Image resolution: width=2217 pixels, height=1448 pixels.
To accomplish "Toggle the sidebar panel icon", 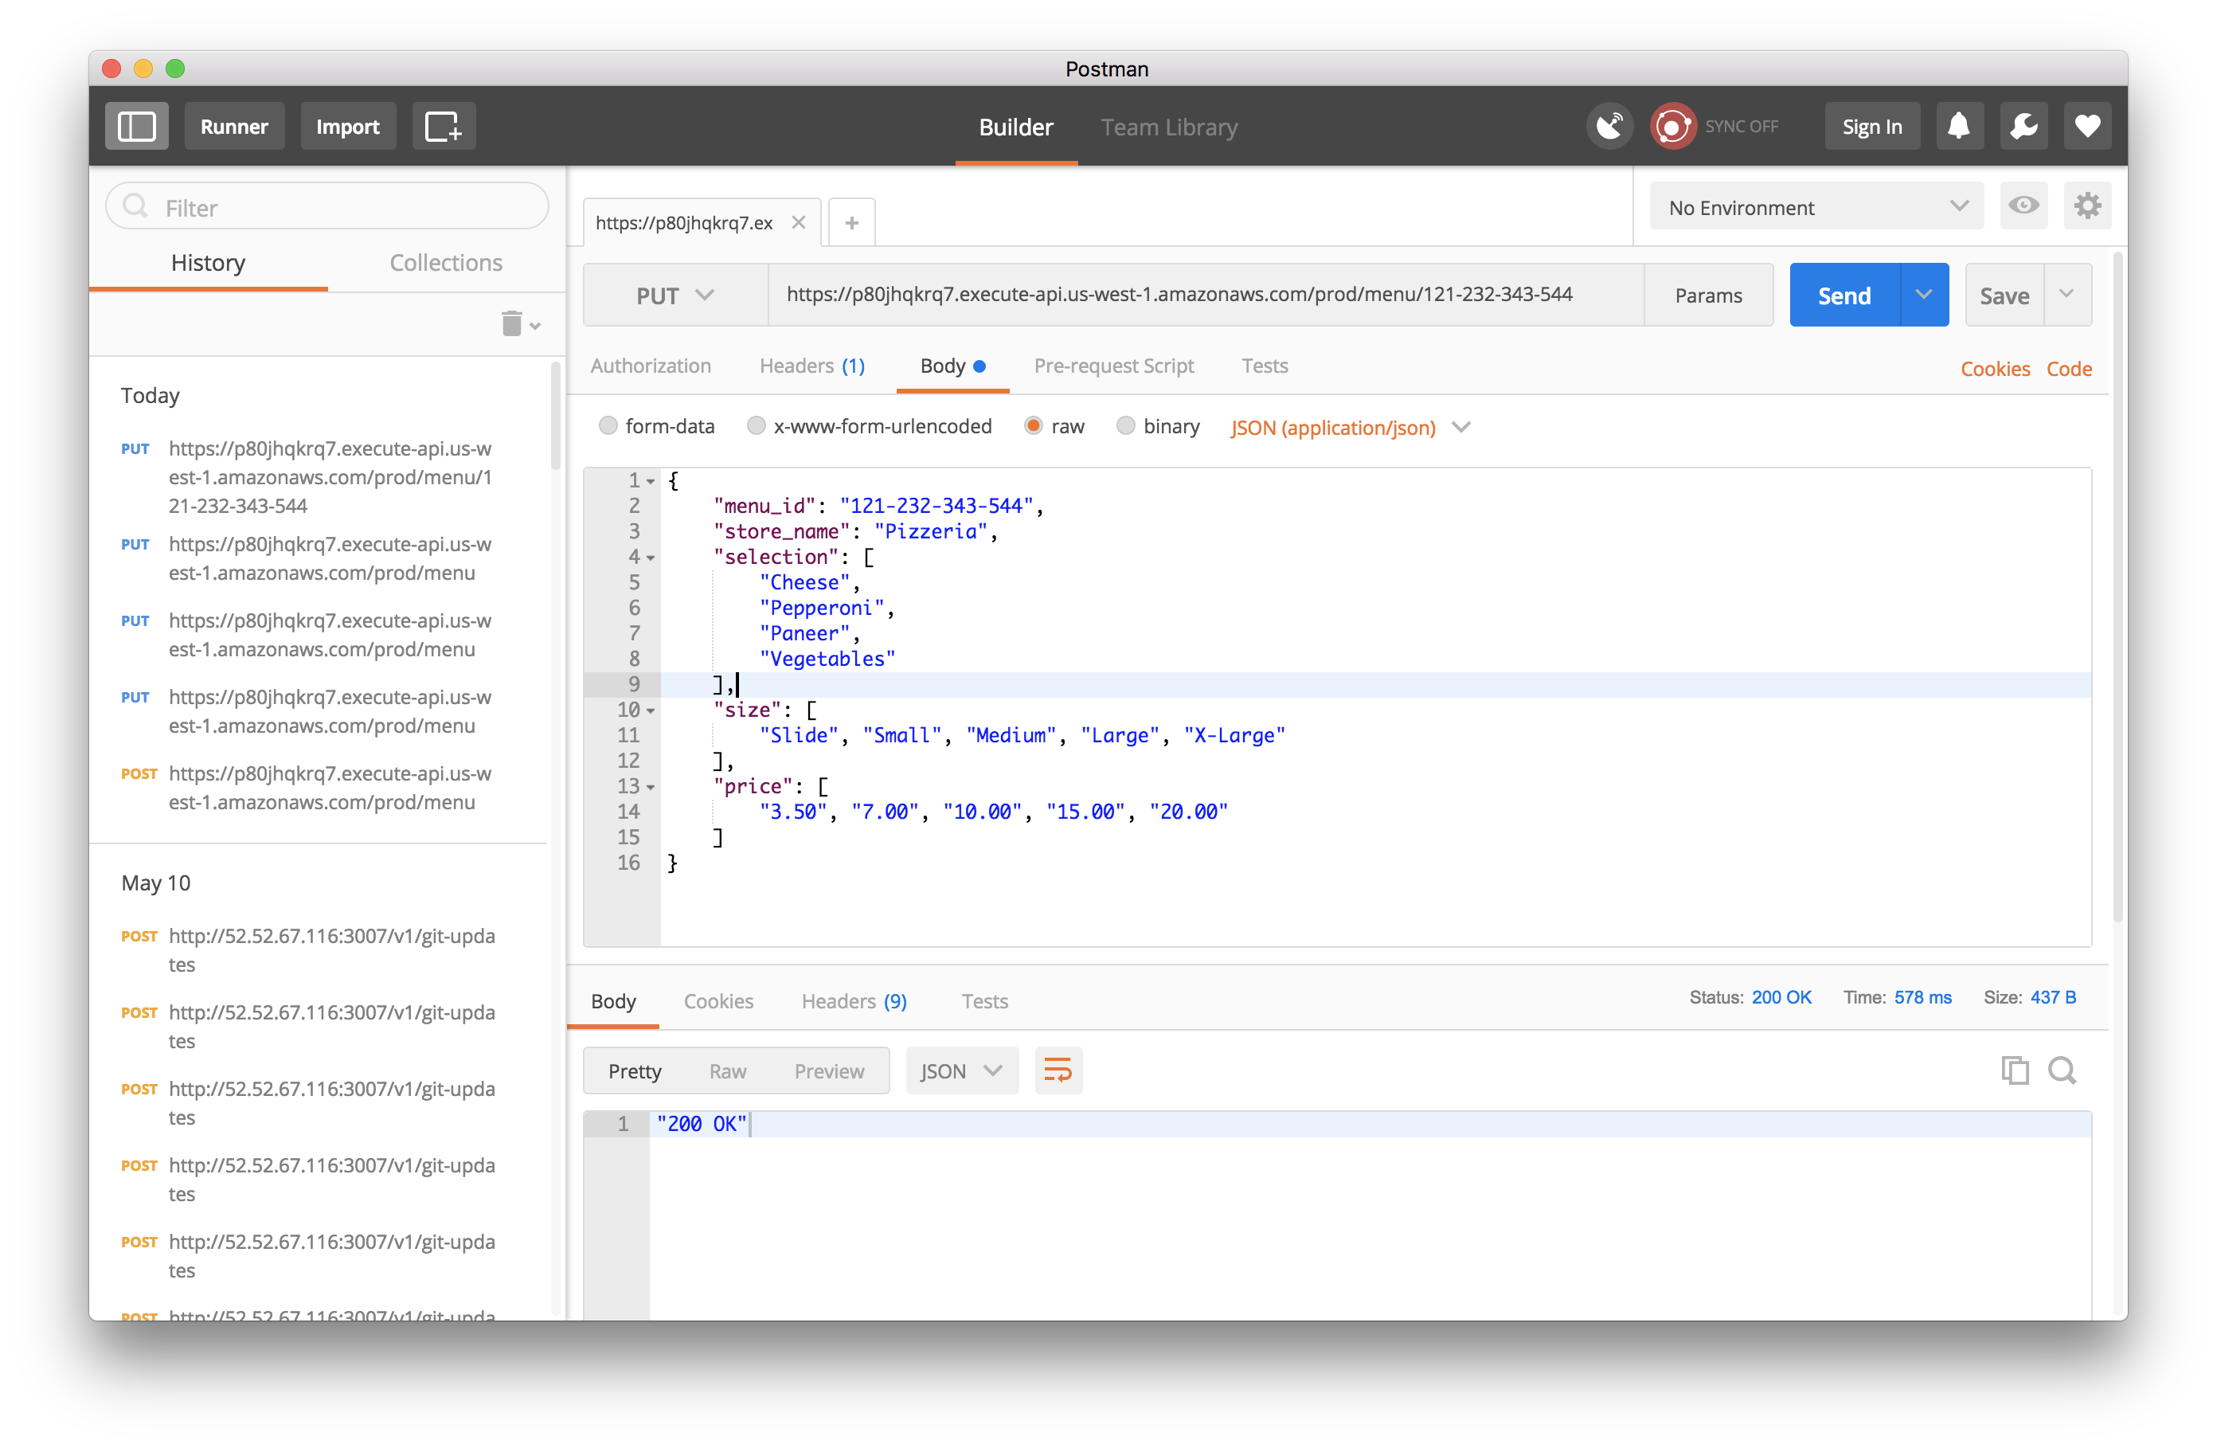I will 136,126.
